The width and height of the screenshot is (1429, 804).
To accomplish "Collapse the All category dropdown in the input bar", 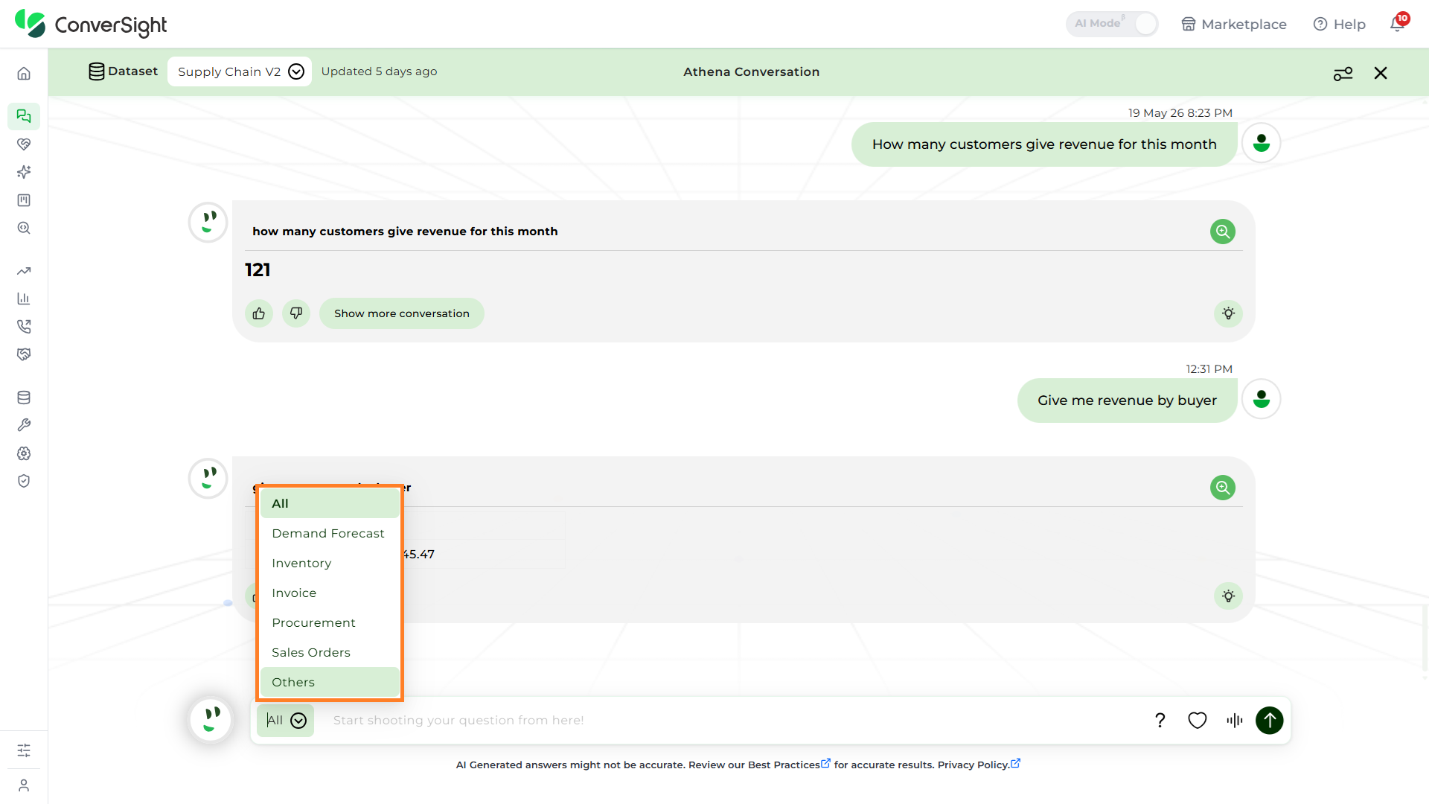I will click(285, 720).
